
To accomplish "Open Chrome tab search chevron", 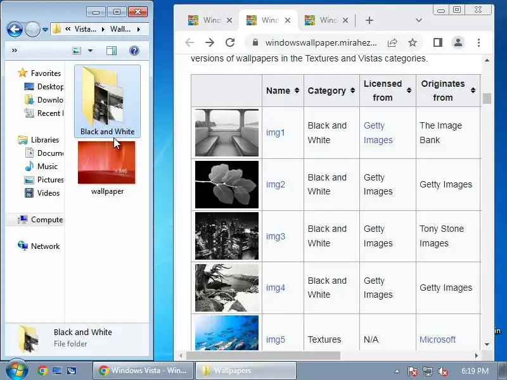I will click(419, 20).
